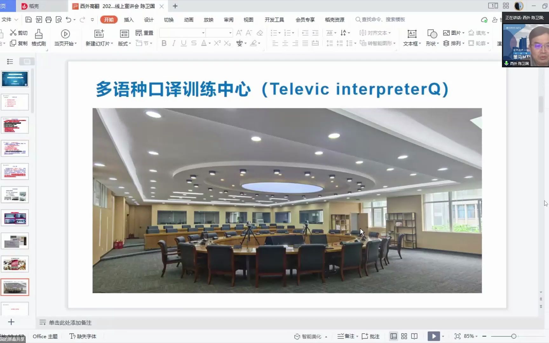Copy selection with 复制
Viewport: 549px width, 343px height.
click(19, 43)
